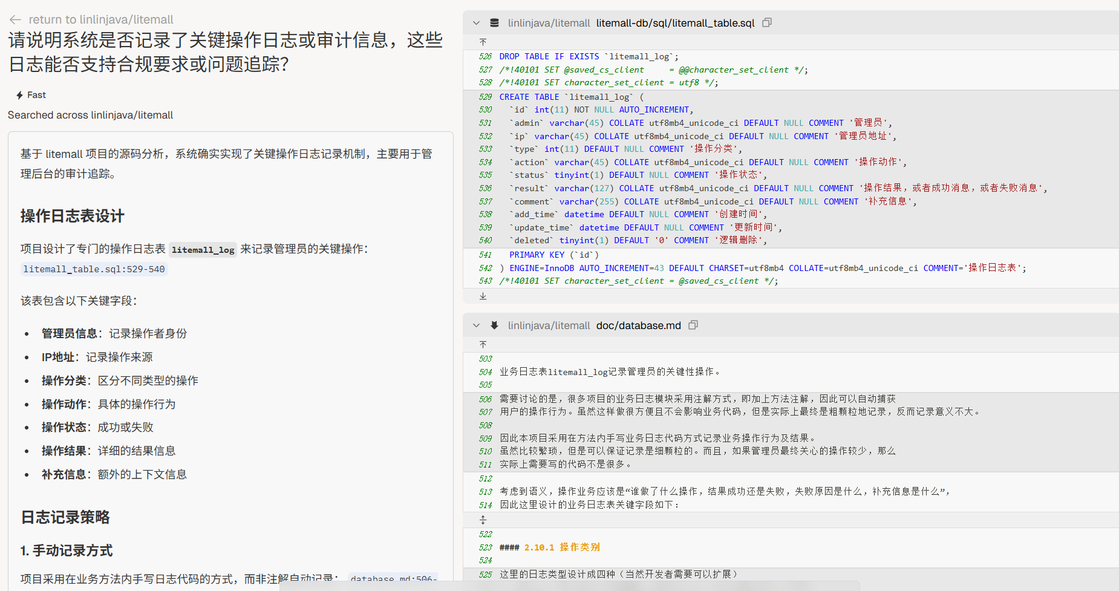Collapse the litemall_table.sql code panel

476,23
